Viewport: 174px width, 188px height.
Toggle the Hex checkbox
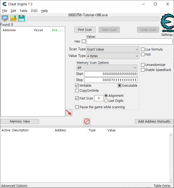[x=84, y=41]
